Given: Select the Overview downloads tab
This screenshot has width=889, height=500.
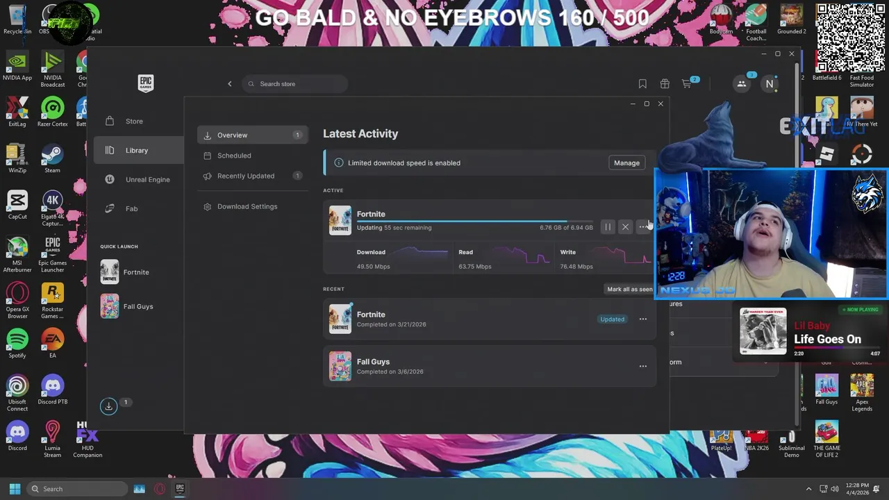Looking at the screenshot, I should 252,135.
